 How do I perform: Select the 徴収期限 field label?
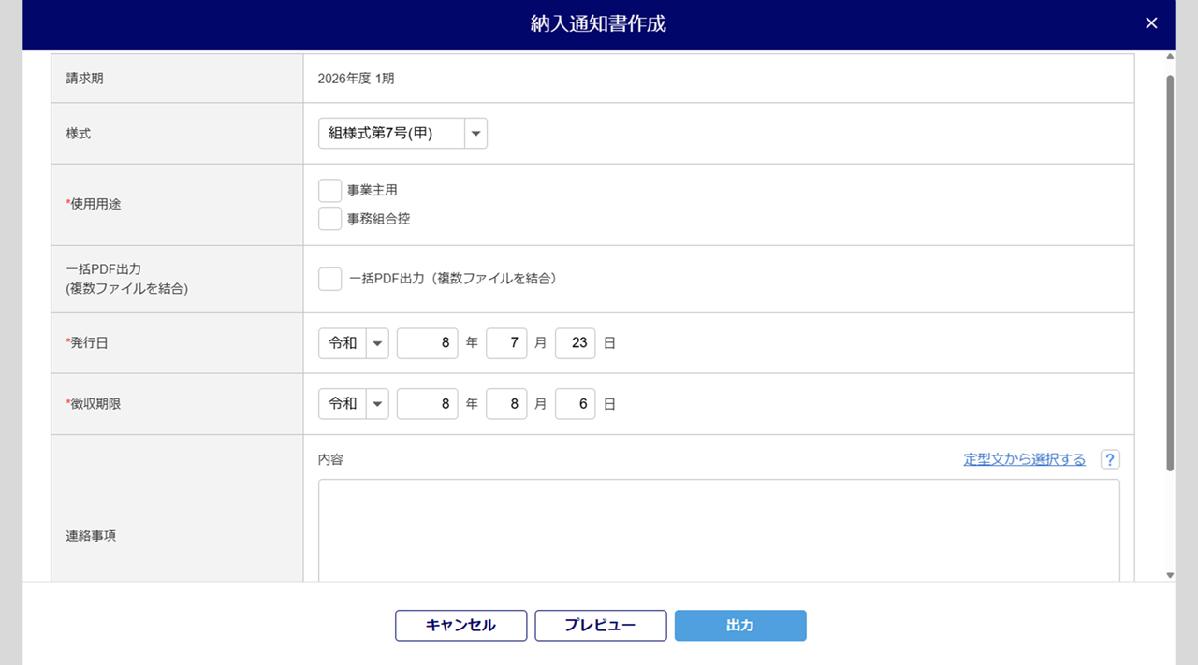coord(94,404)
